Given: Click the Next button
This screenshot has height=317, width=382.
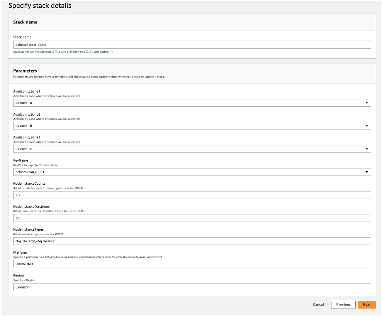Looking at the screenshot, I should click(366, 304).
